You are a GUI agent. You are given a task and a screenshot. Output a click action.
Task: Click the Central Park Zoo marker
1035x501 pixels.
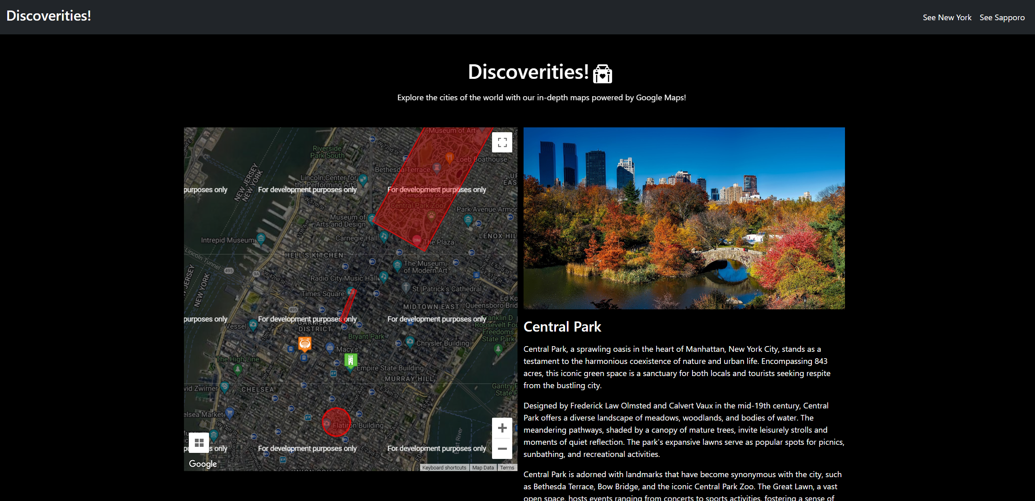point(432,216)
